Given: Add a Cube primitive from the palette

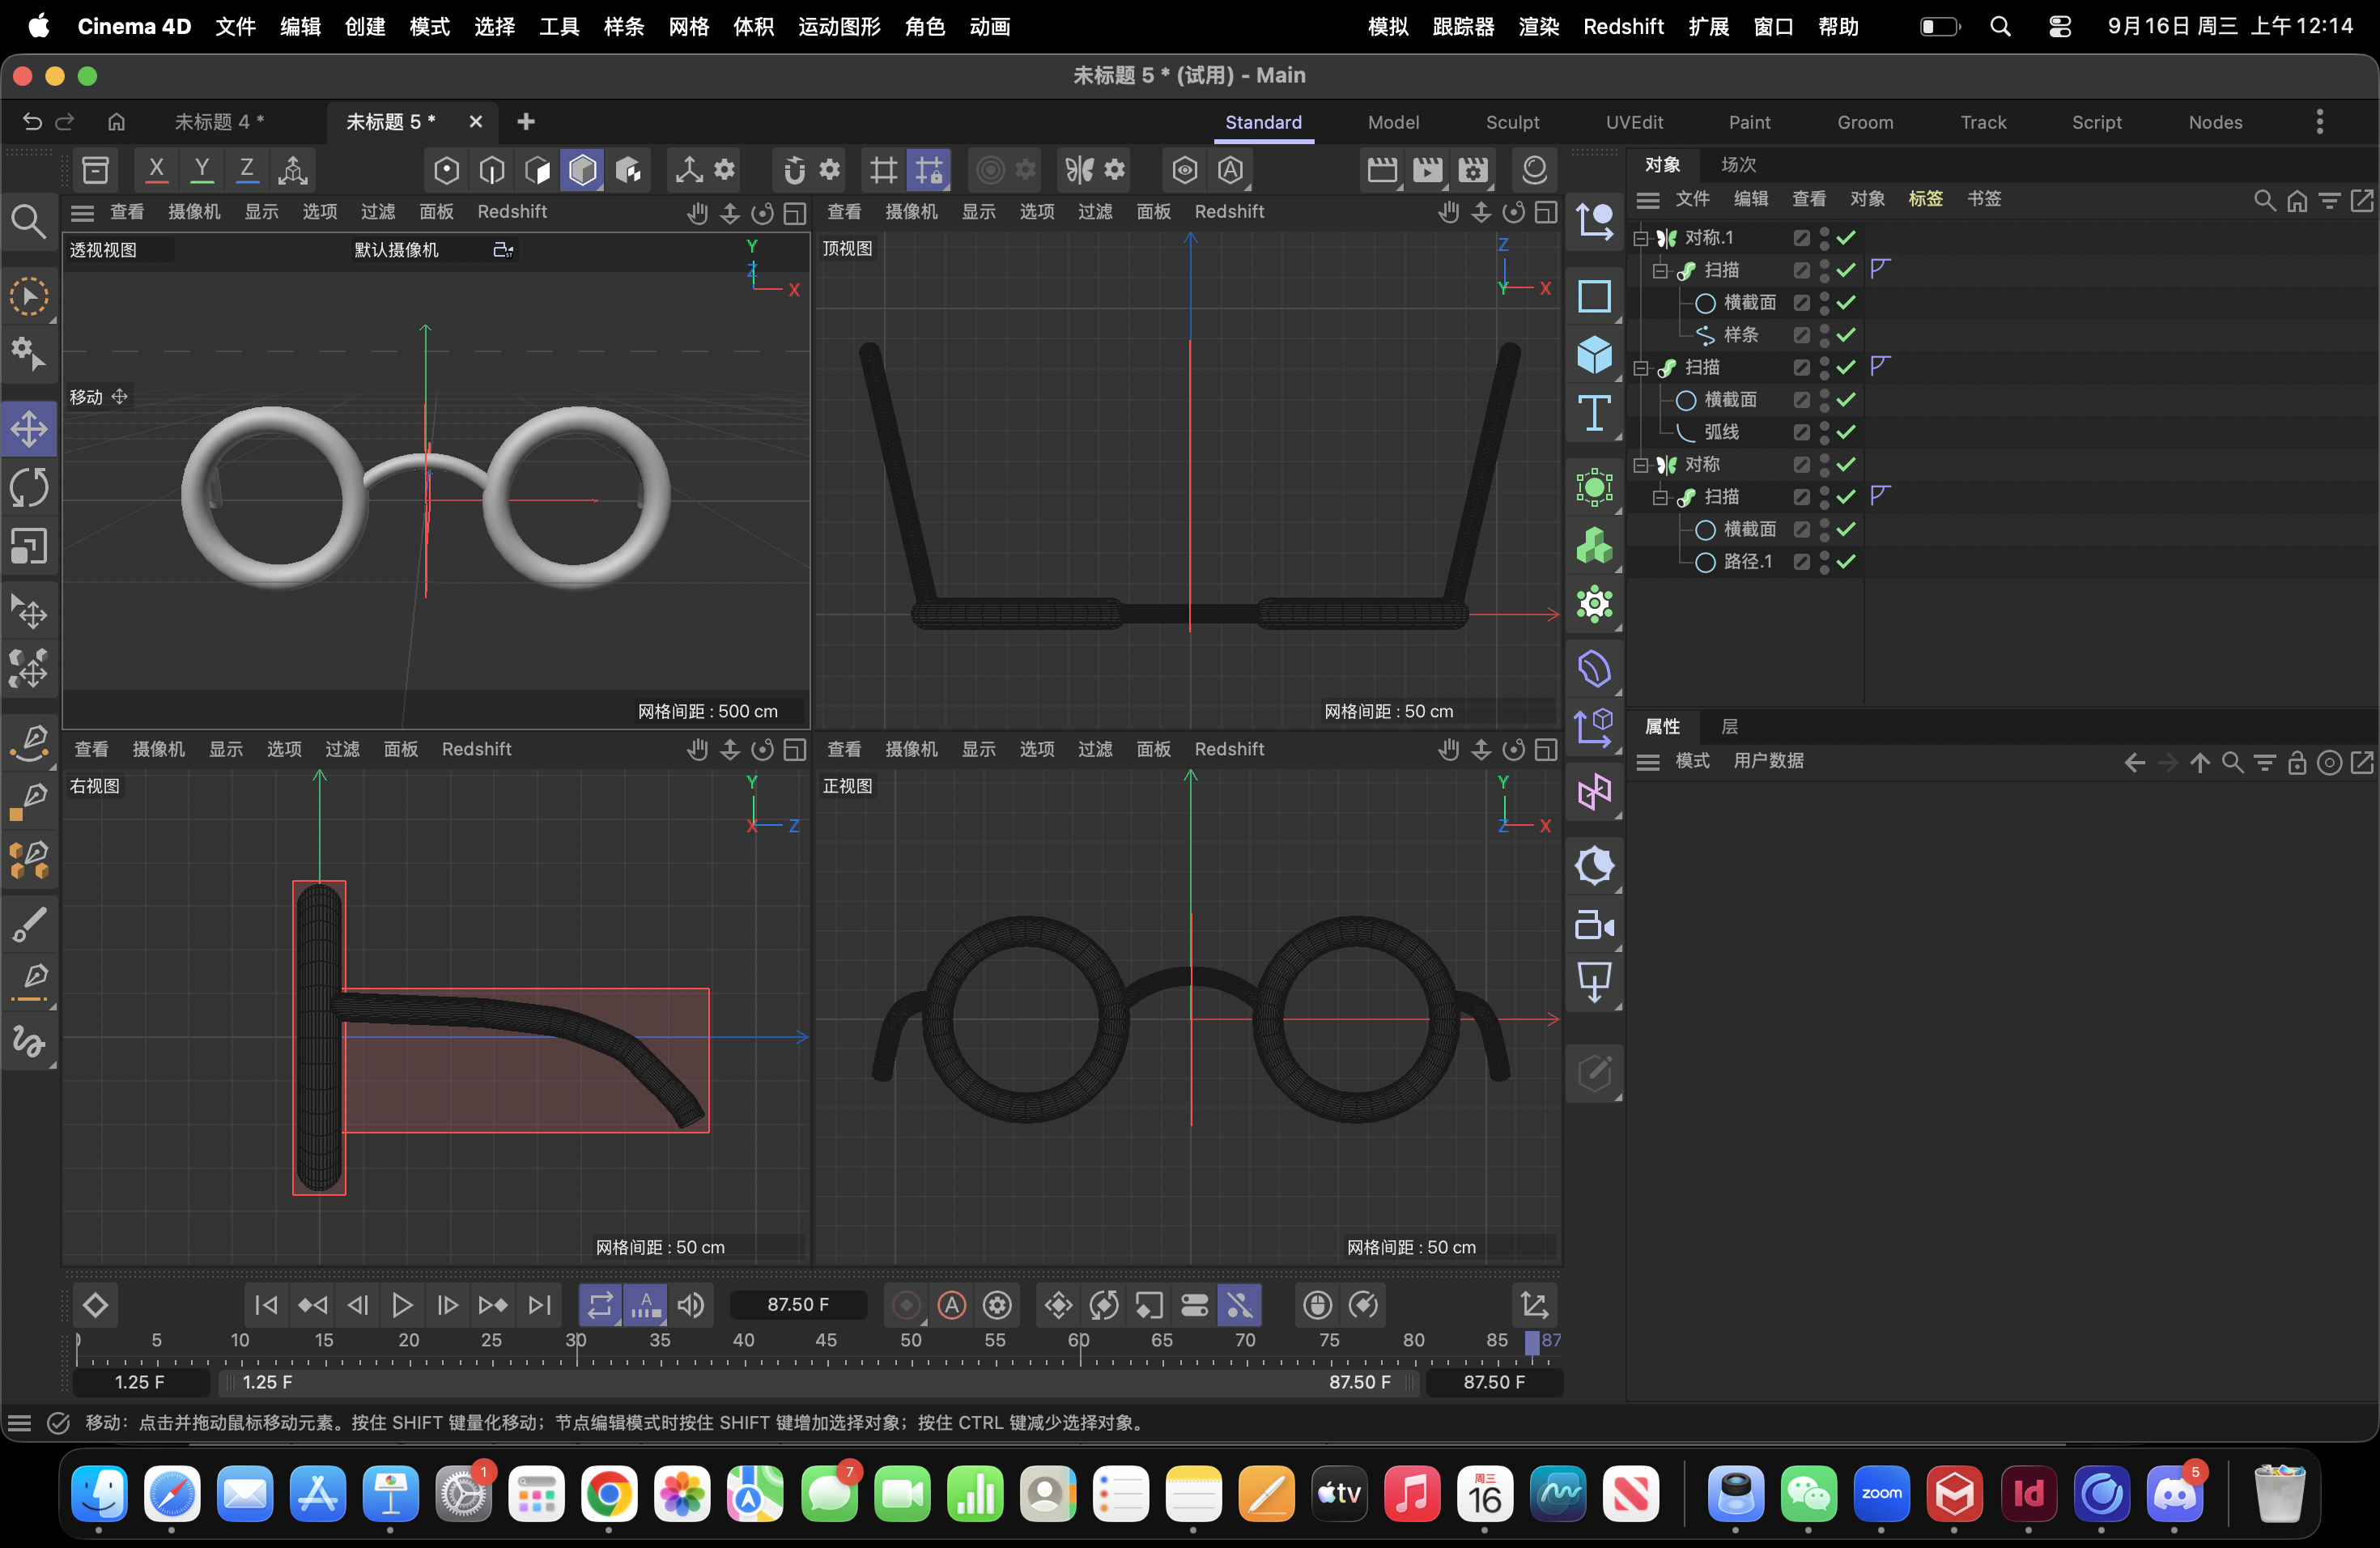Looking at the screenshot, I should [1594, 355].
